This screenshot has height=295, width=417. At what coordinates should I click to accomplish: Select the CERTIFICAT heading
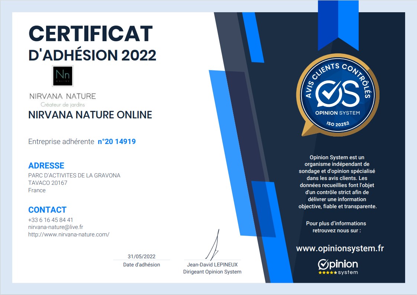[91, 34]
